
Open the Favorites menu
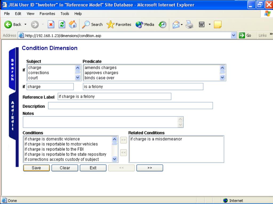coord(47,14)
